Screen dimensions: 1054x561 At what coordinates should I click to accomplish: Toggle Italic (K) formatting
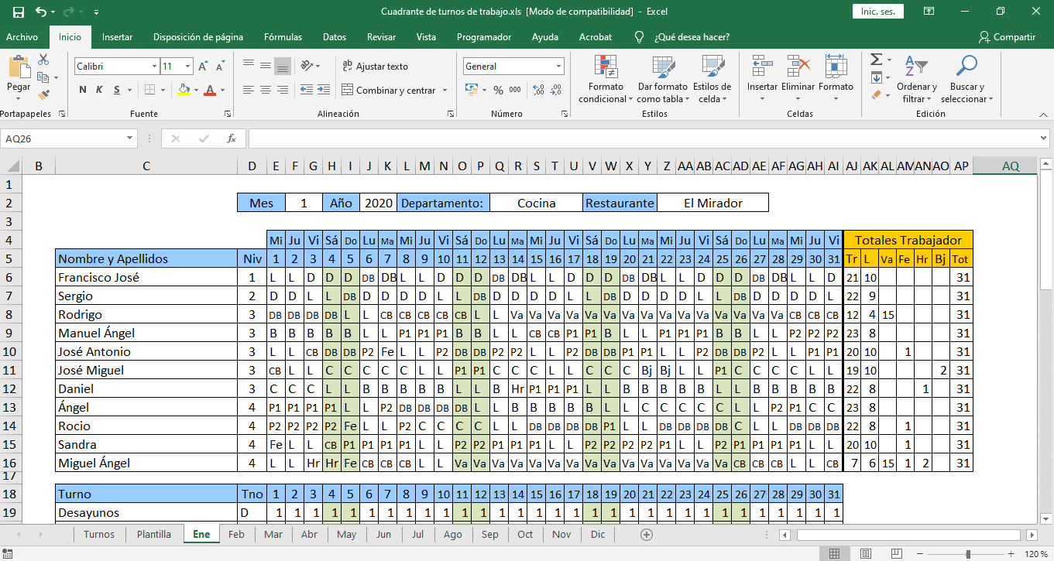99,91
